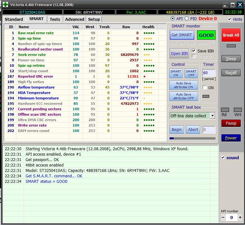Click the Recall button

tap(231, 73)
